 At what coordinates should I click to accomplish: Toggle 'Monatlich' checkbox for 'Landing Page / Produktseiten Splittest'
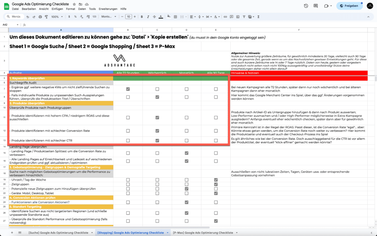187,153
